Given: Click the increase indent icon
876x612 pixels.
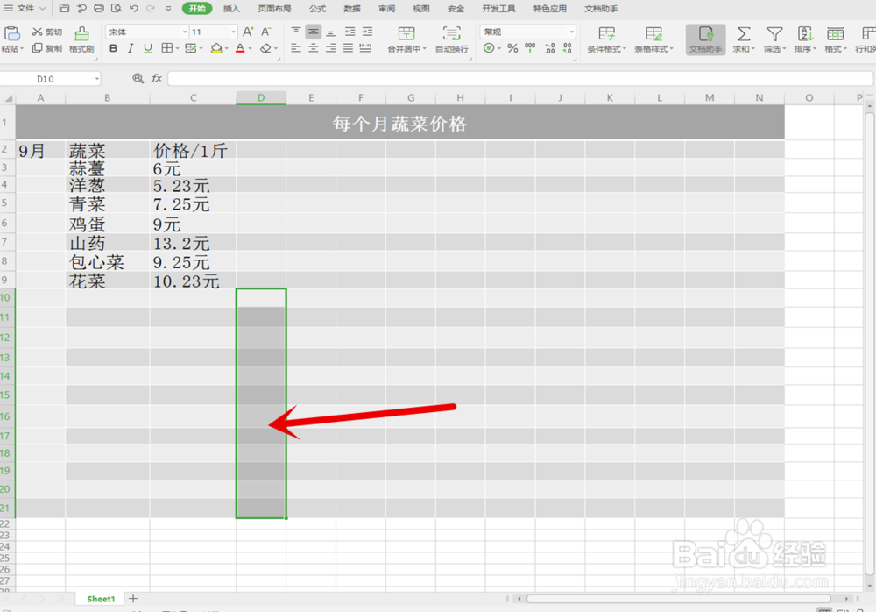Looking at the screenshot, I should (367, 32).
